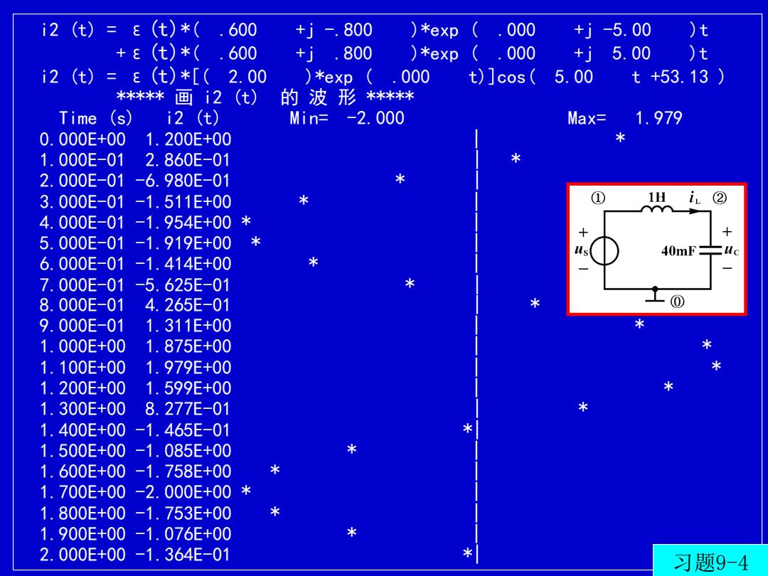Viewport: 768px width, 576px height.
Task: Select the time value 2.000E+00
Action: [x=82, y=555]
